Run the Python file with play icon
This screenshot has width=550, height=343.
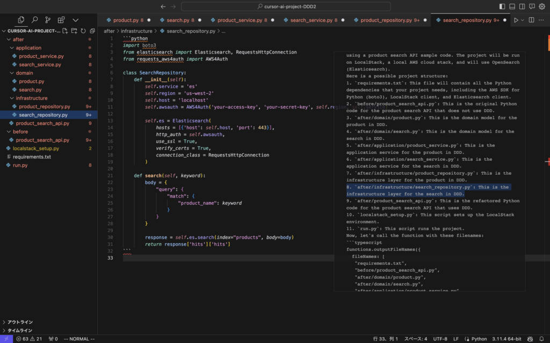[x=516, y=20]
